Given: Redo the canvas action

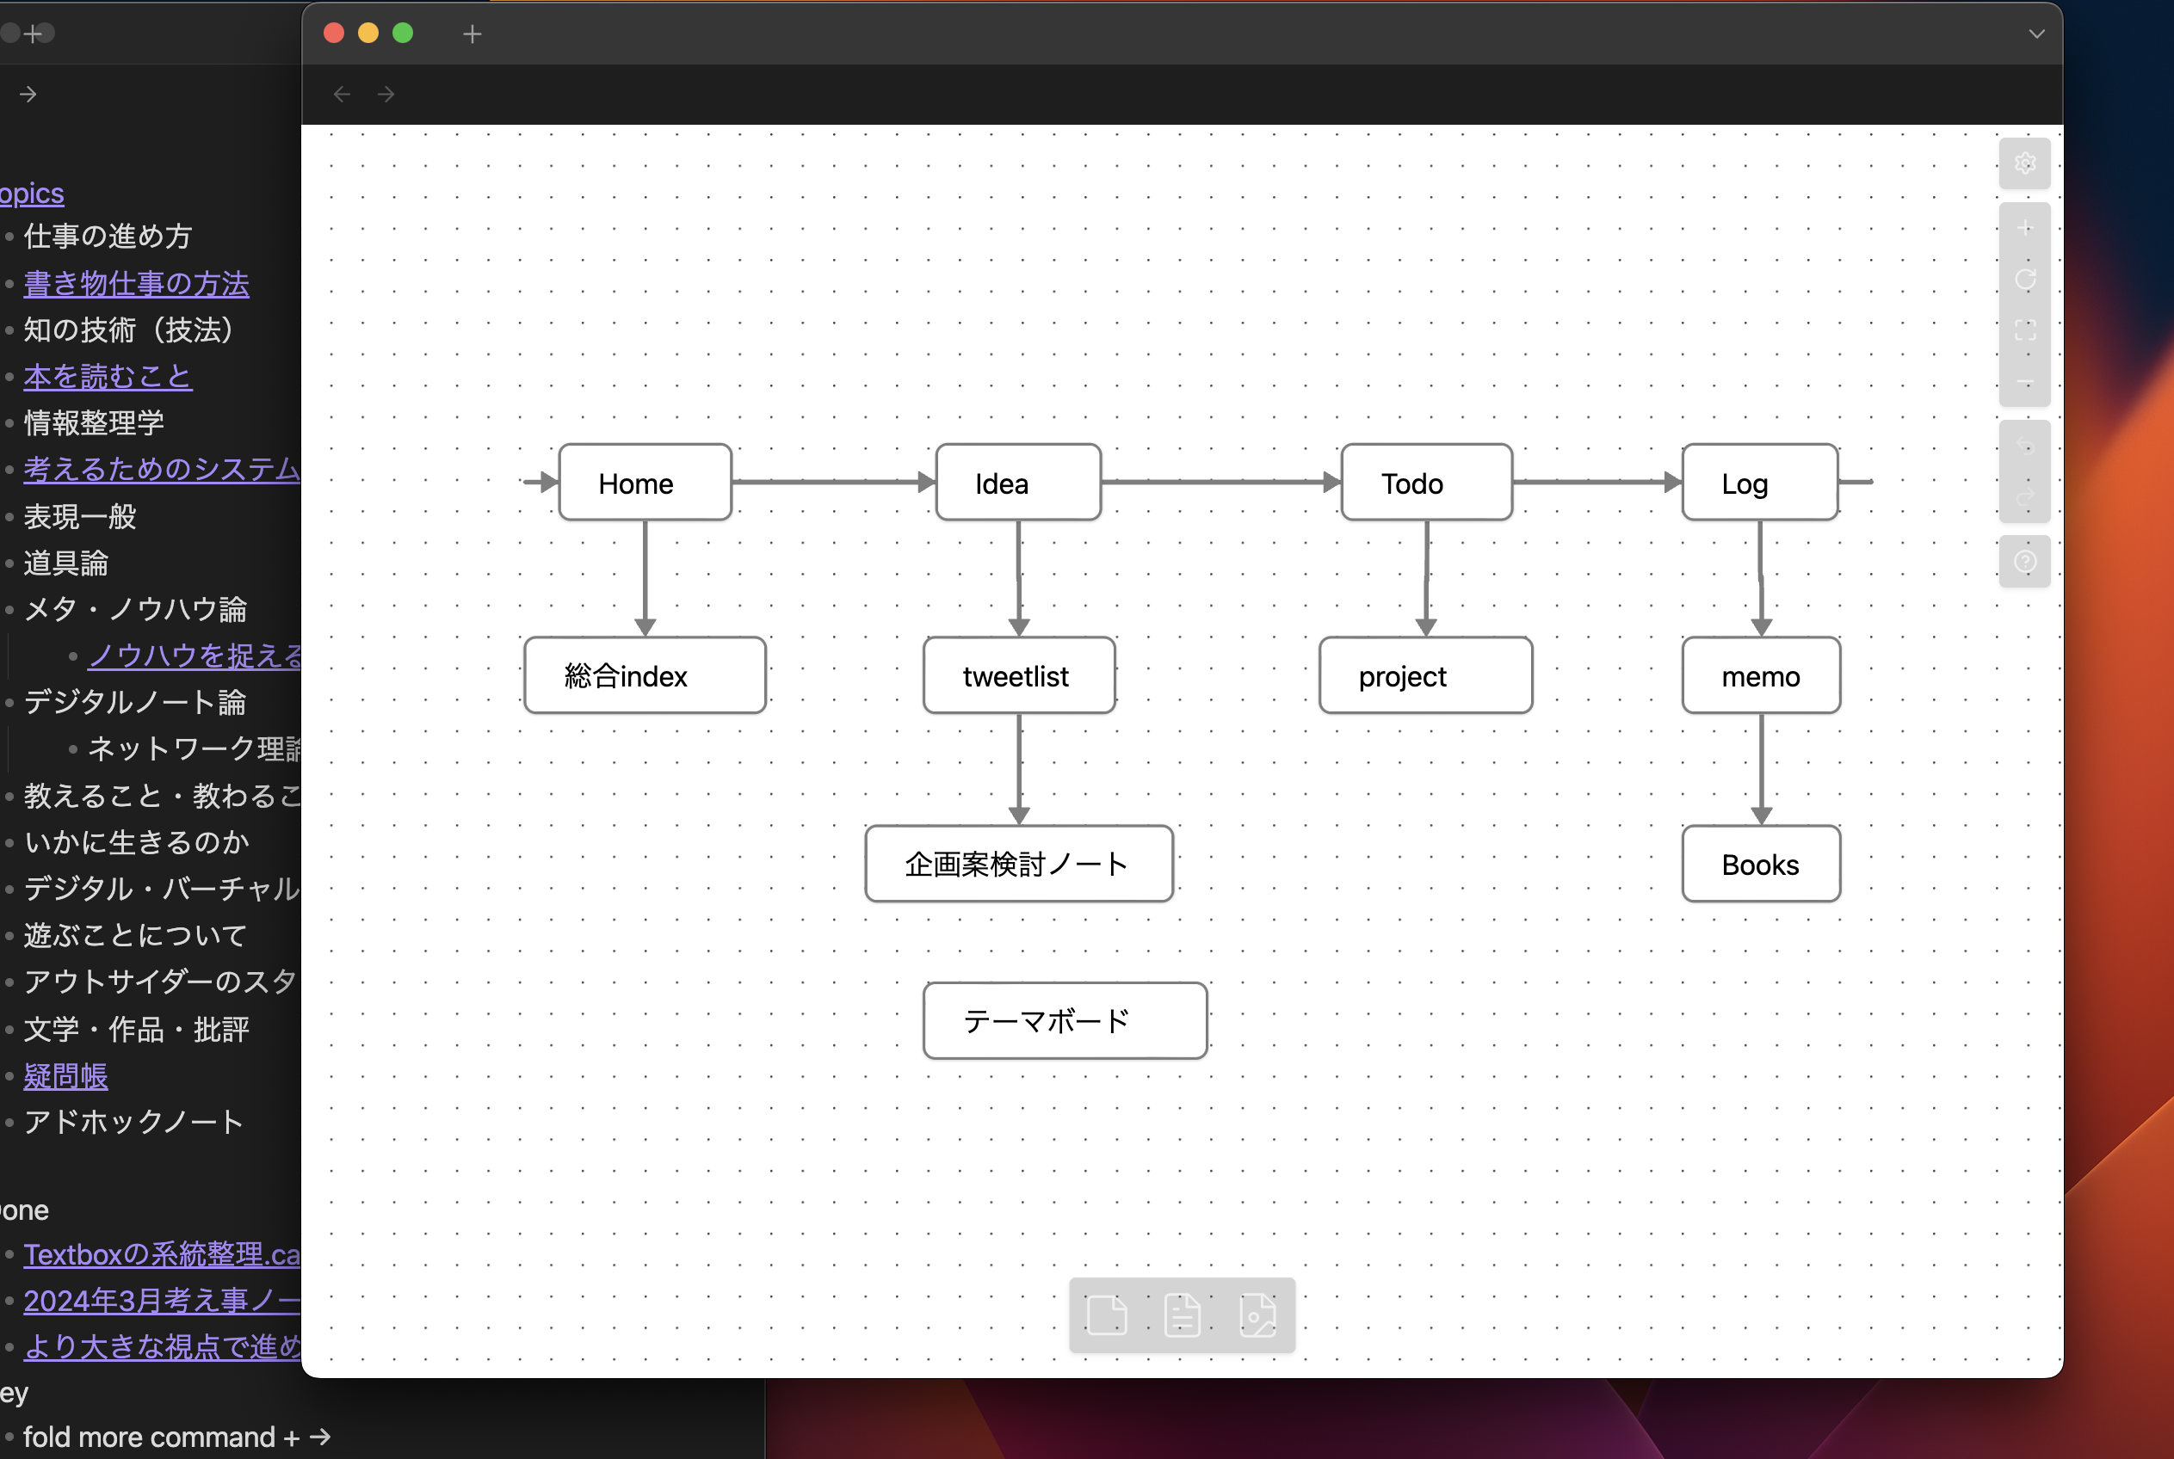Looking at the screenshot, I should [2024, 498].
